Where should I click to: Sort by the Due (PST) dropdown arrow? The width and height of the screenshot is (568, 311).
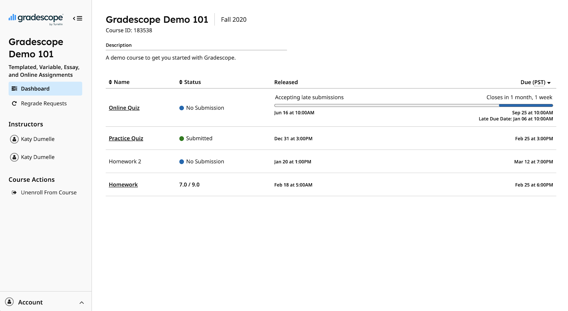point(549,83)
